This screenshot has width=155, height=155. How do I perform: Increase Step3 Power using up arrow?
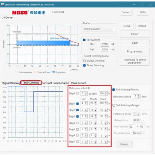(x=106, y=115)
